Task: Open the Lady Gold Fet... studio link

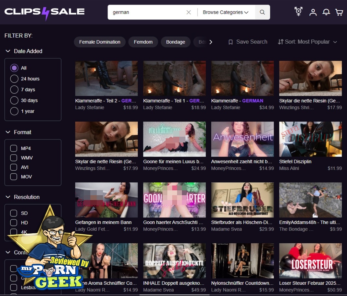Action: tap(92, 229)
